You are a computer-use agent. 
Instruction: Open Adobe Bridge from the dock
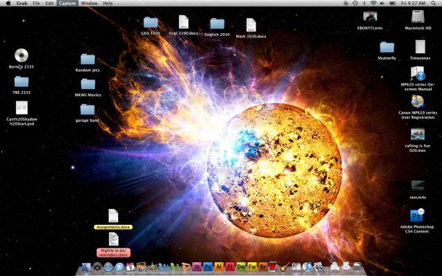(x=263, y=266)
